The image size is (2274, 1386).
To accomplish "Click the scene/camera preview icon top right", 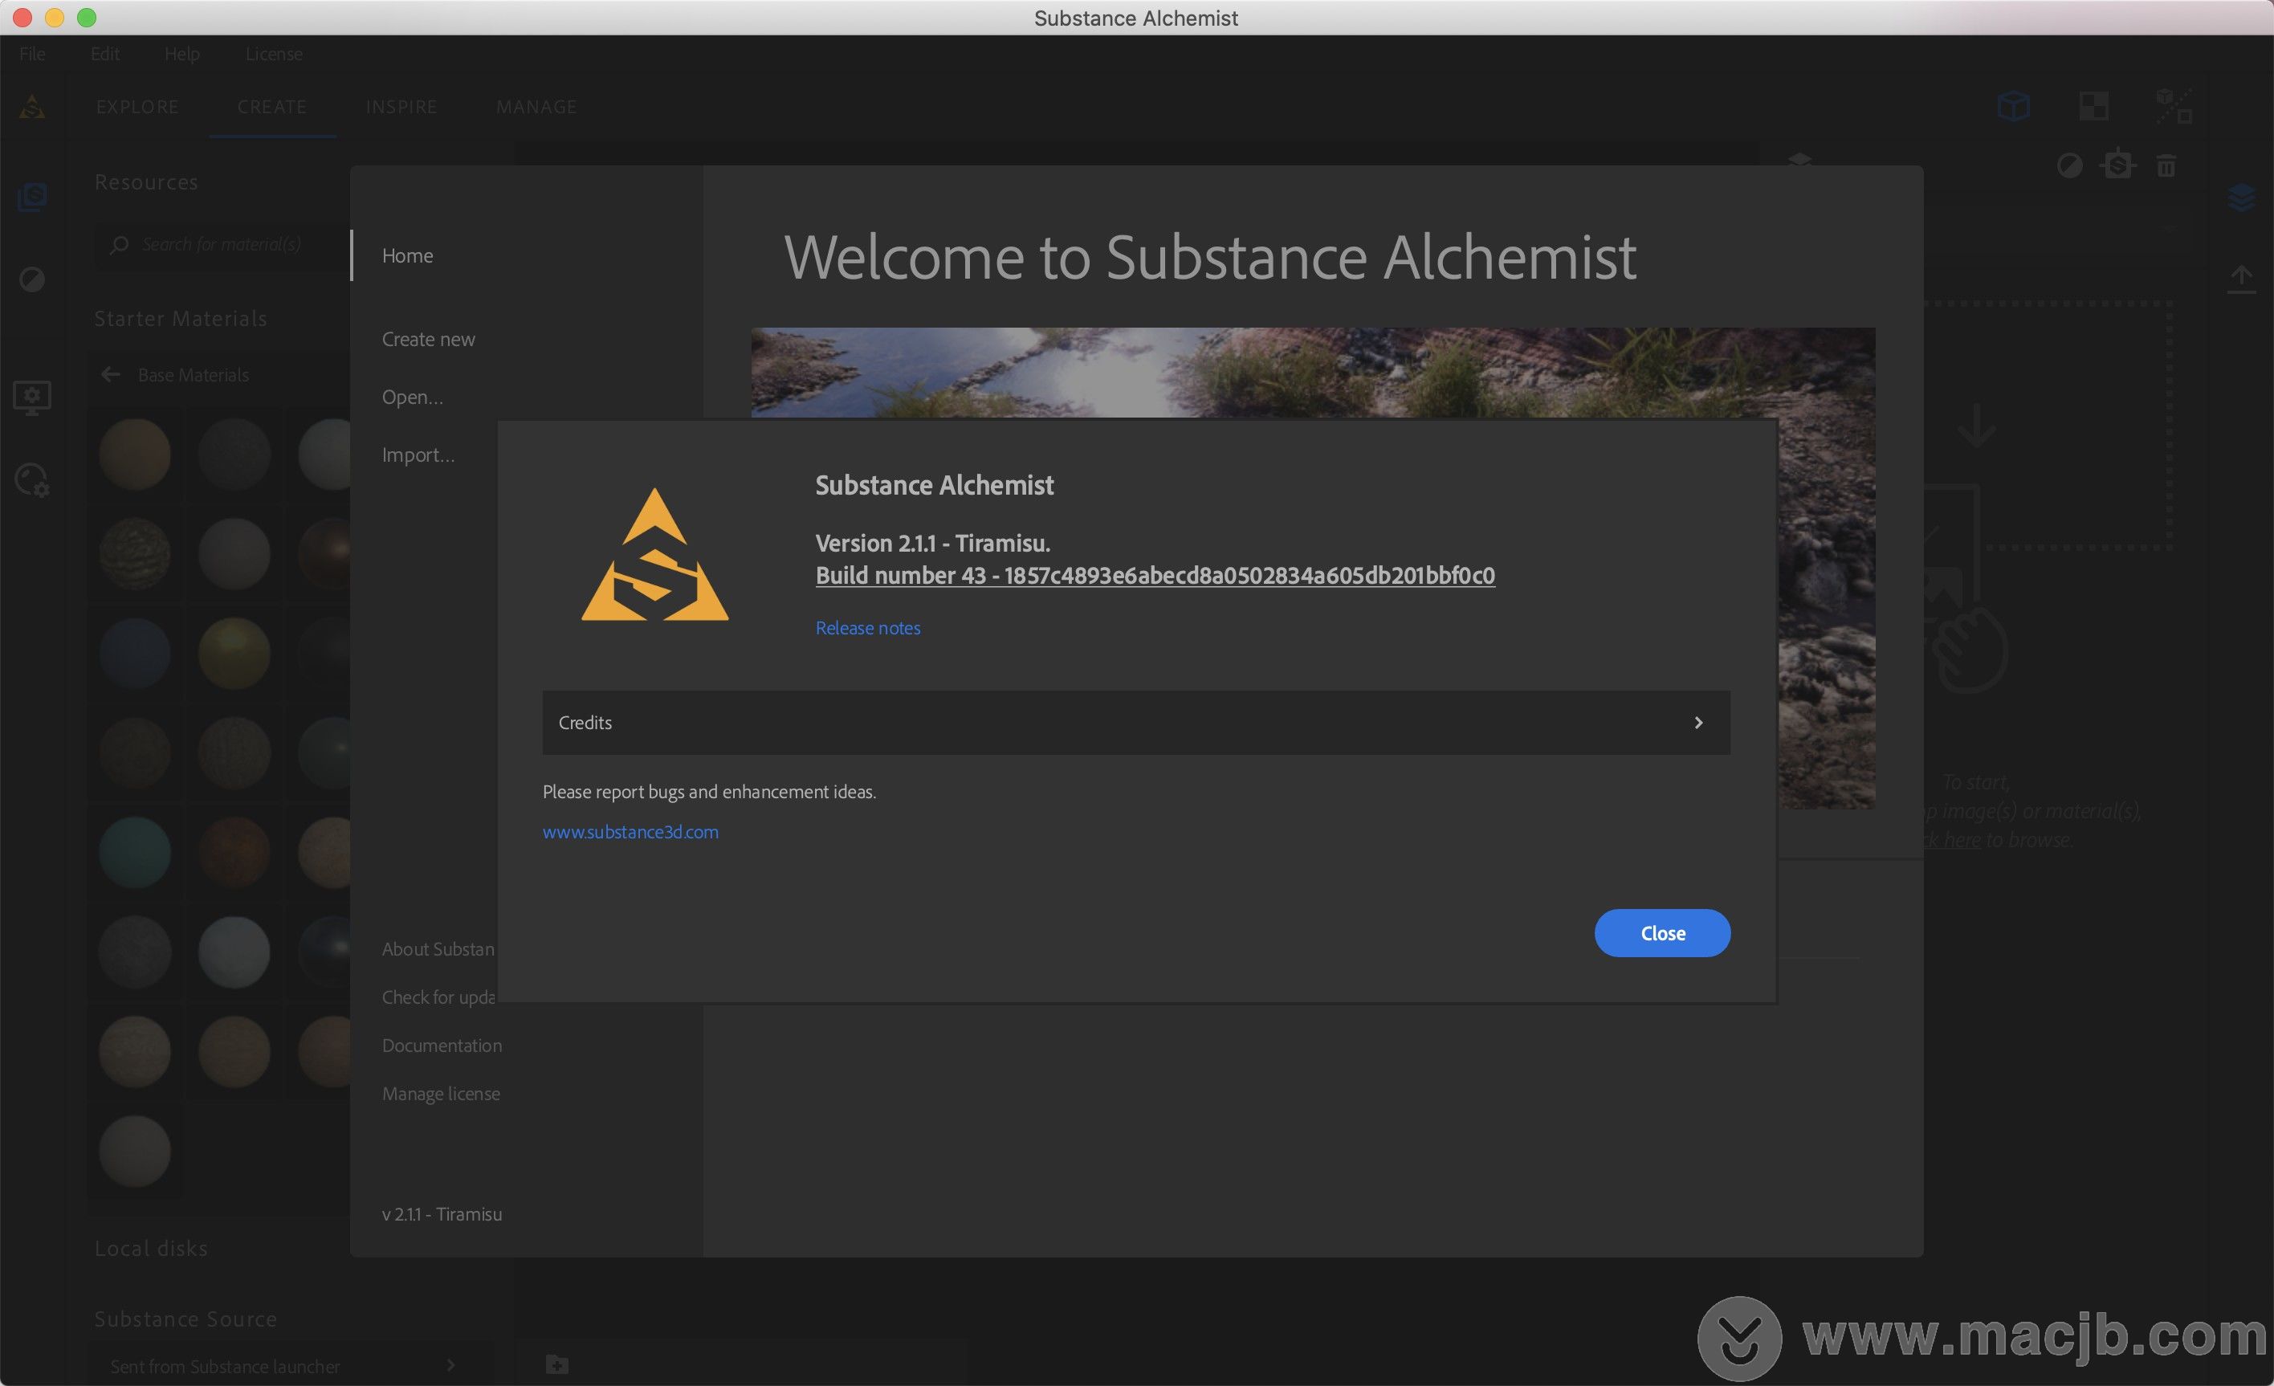I will pos(2012,106).
